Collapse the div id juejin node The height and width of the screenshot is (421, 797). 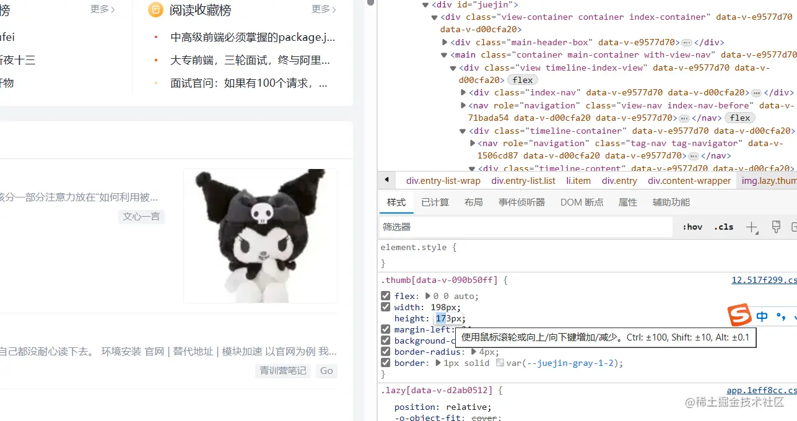point(425,5)
